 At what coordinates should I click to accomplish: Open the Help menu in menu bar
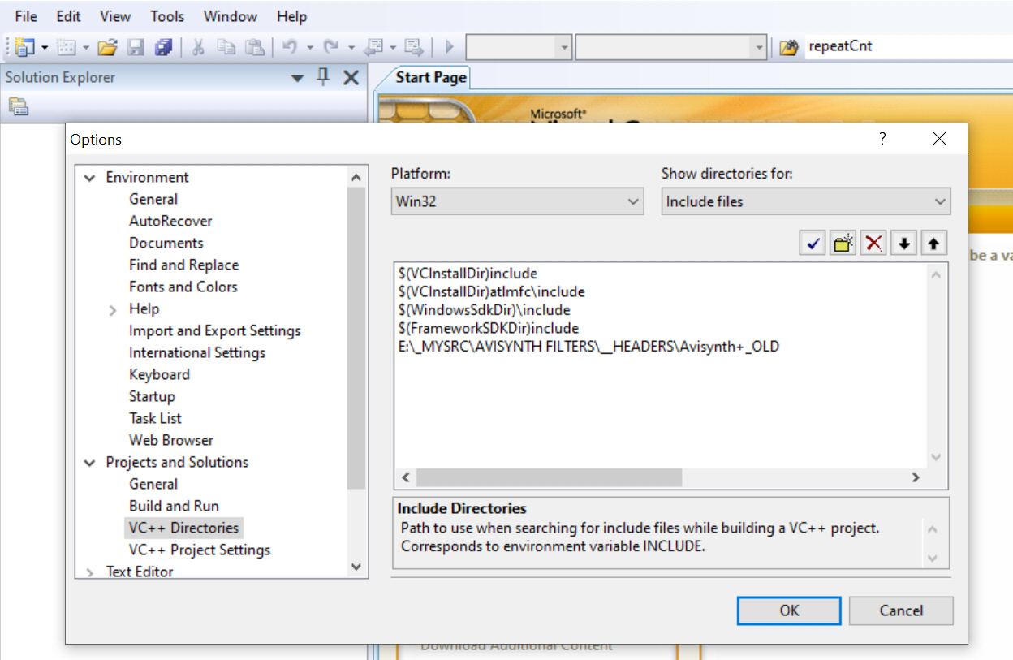coord(291,16)
